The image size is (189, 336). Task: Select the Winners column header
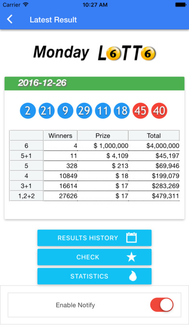[x=60, y=136]
